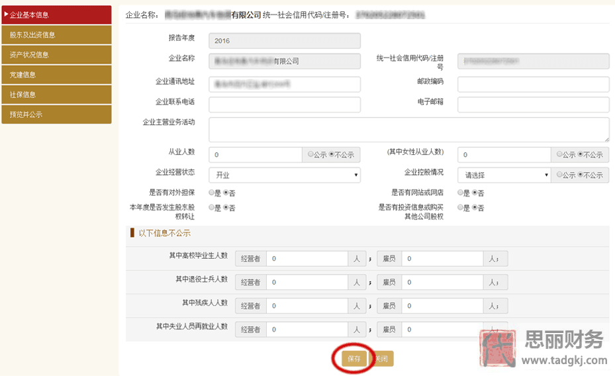This screenshot has height=376, width=615.
Task: Click the 关闭 button
Action: 381,359
